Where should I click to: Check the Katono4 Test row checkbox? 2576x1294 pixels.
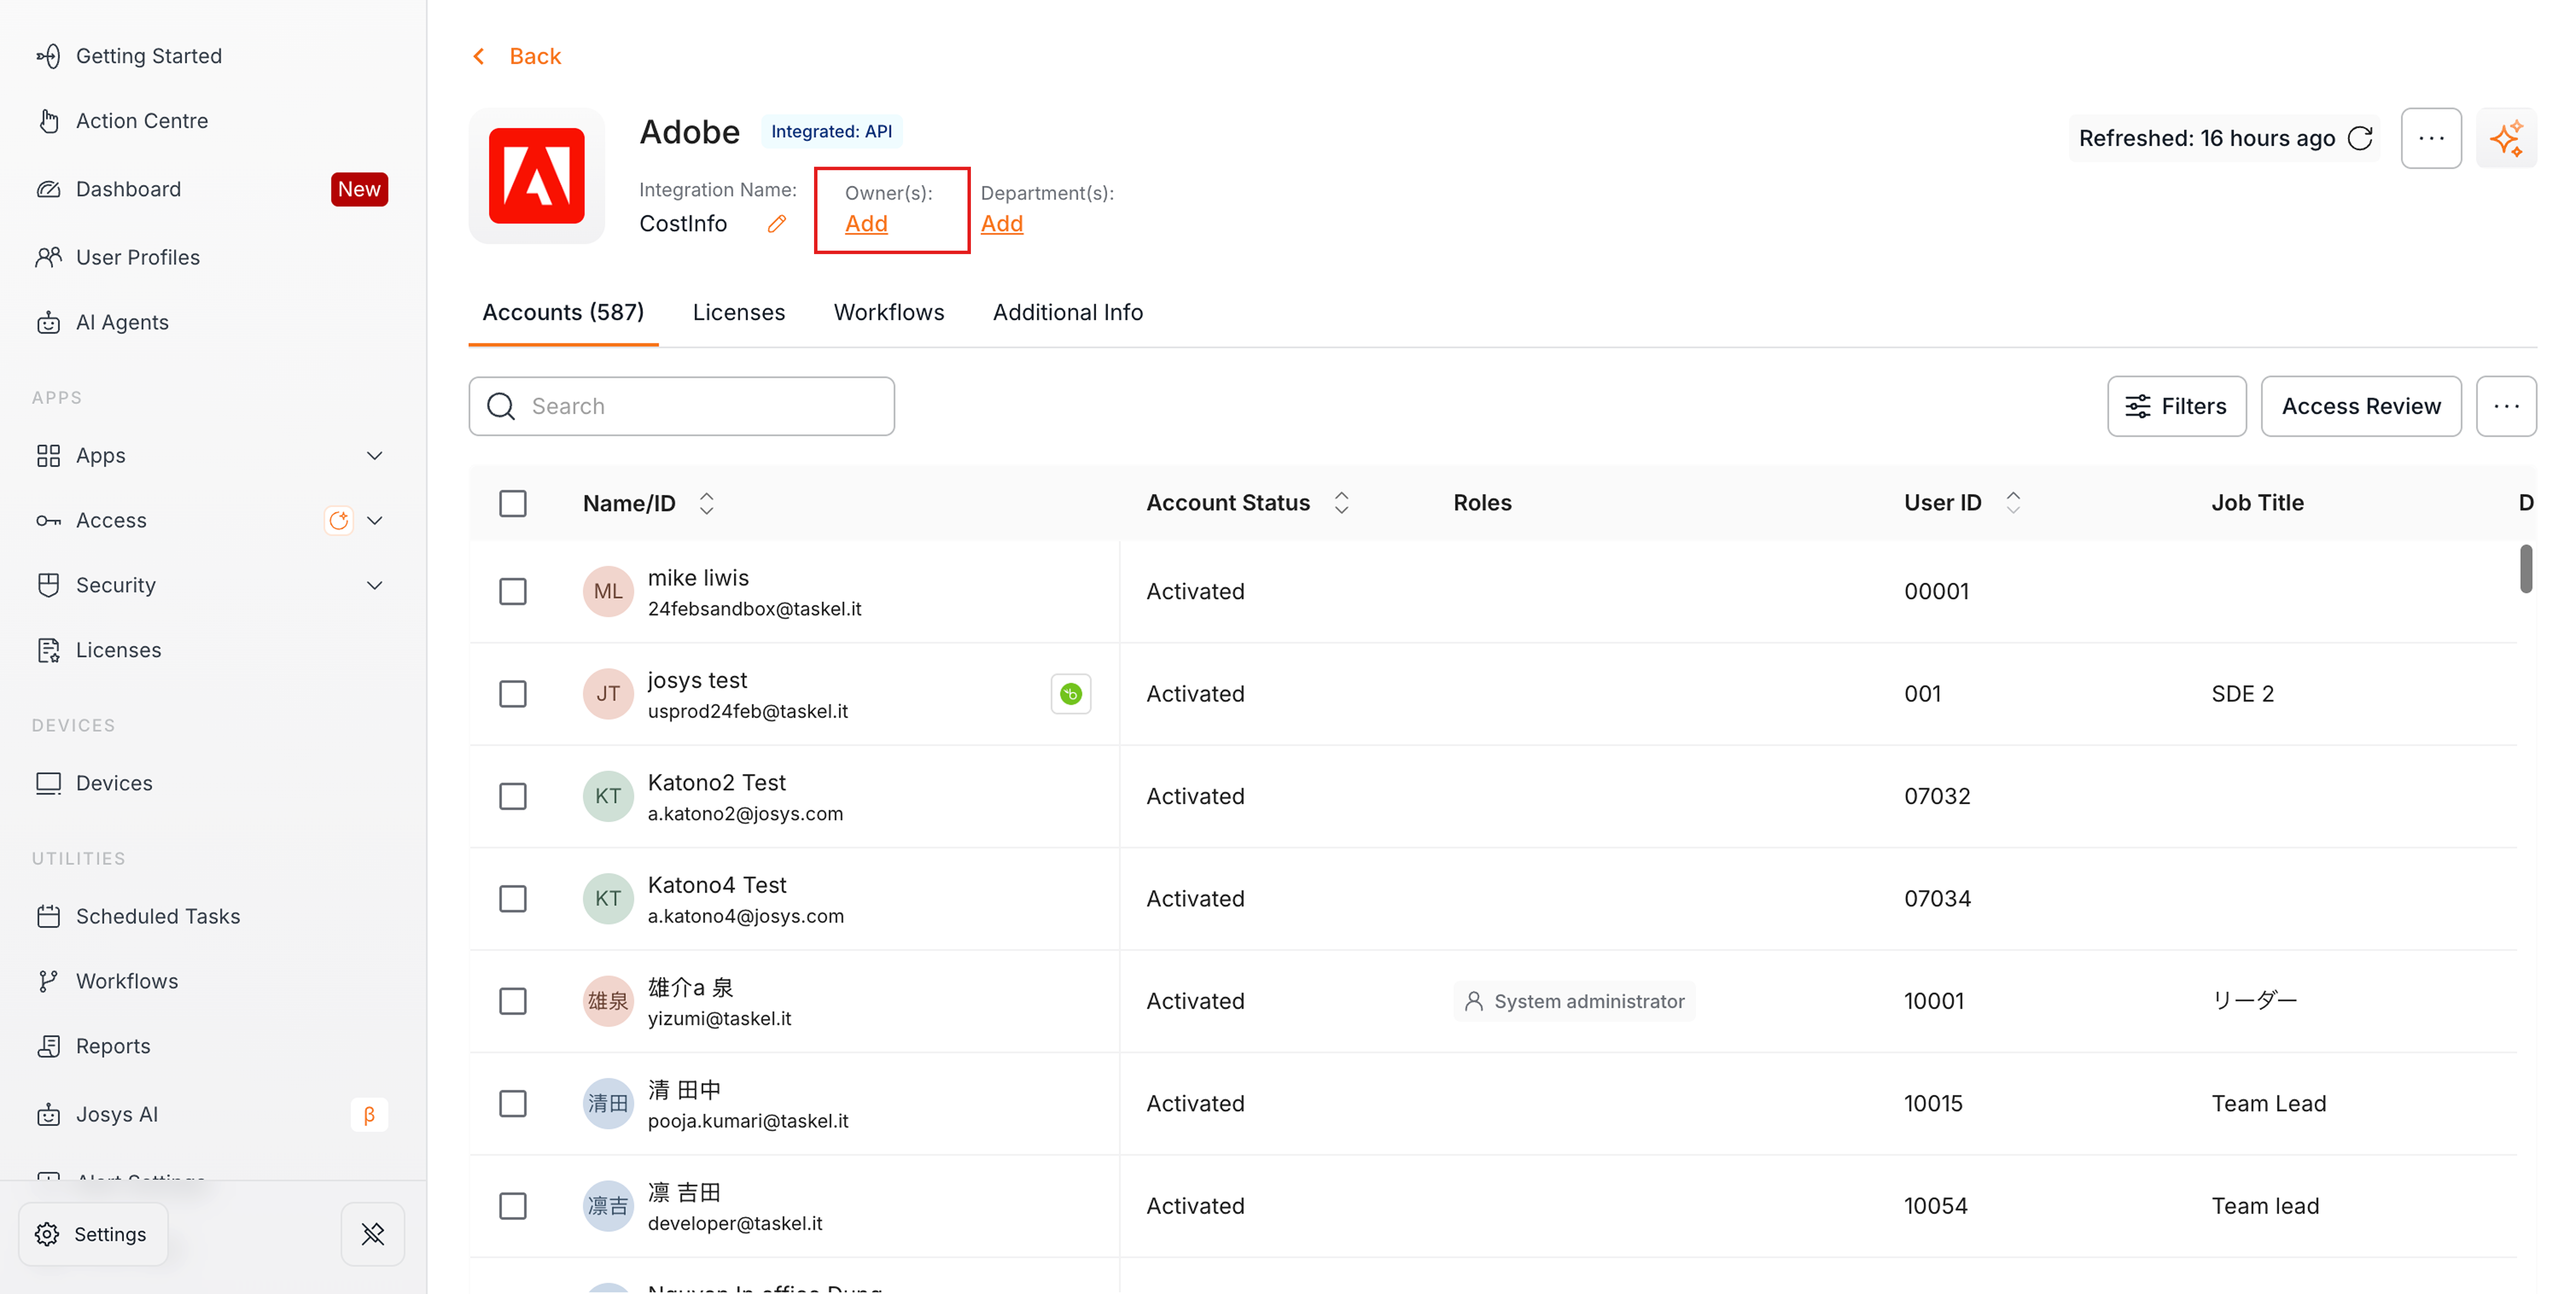(513, 899)
